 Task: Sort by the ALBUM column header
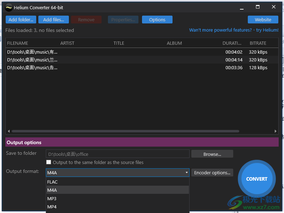click(174, 43)
